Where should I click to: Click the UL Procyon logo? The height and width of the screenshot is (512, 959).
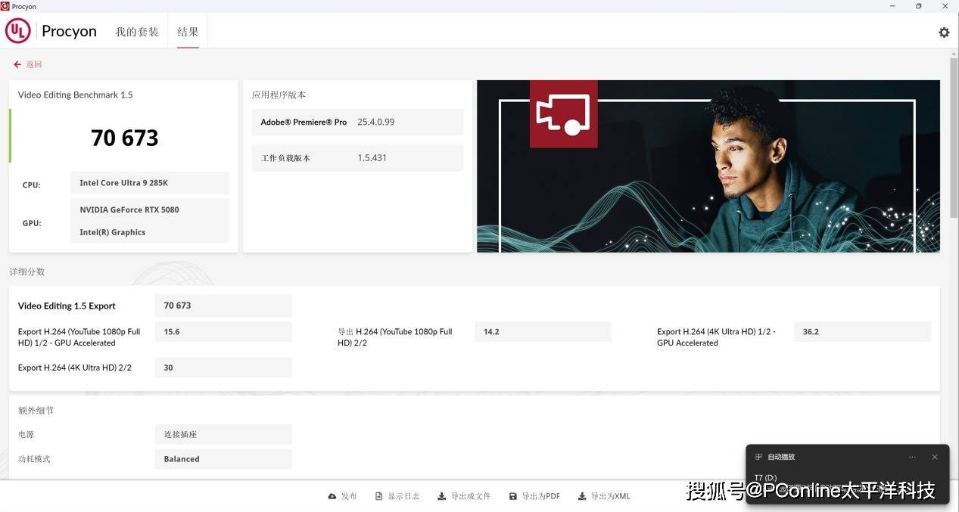click(x=18, y=31)
